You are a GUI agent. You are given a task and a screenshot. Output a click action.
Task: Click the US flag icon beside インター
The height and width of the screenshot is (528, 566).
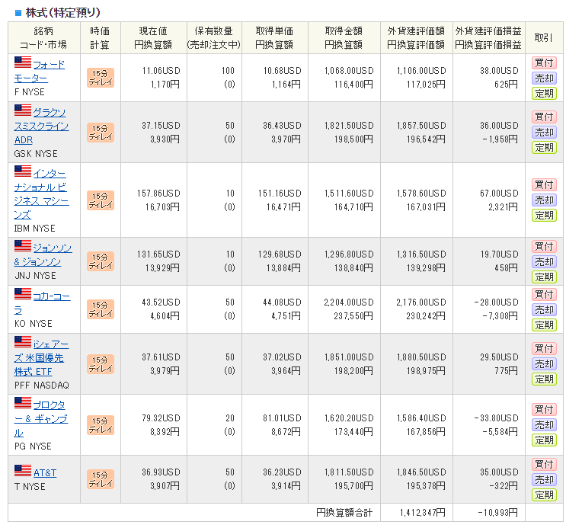[23, 171]
